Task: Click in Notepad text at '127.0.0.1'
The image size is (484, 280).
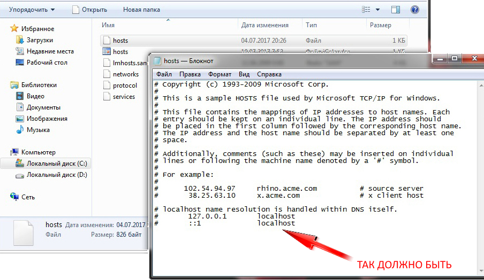Action: tap(207, 216)
